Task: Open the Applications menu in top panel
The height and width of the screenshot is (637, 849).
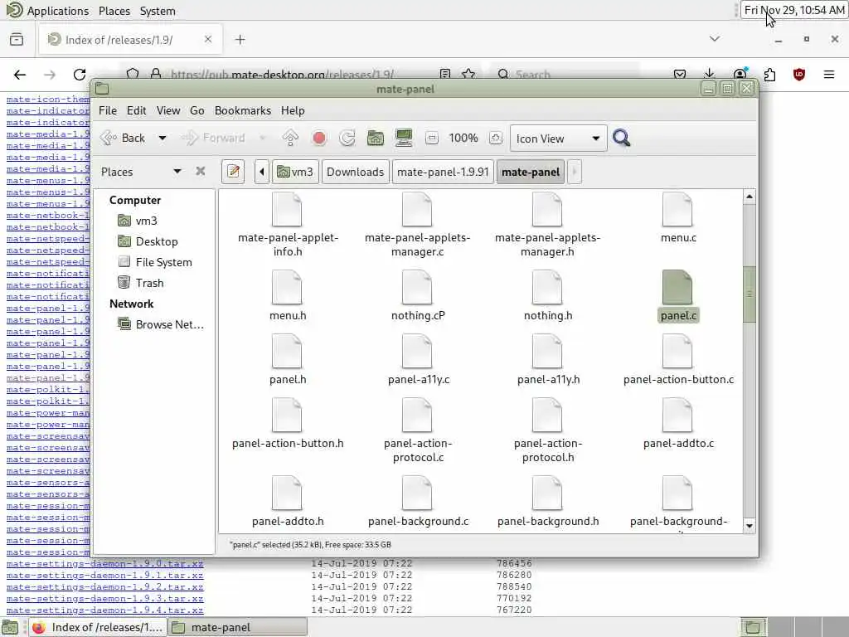Action: [x=58, y=11]
